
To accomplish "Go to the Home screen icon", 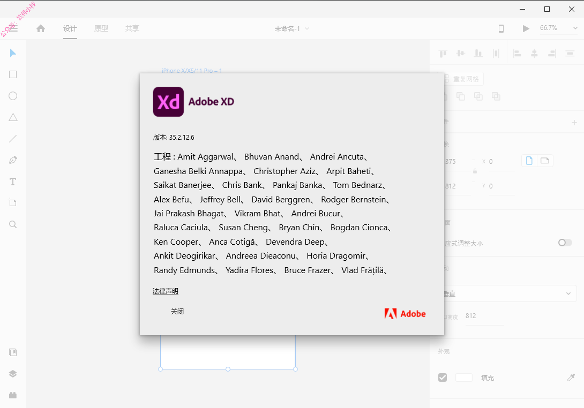I will tap(41, 28).
